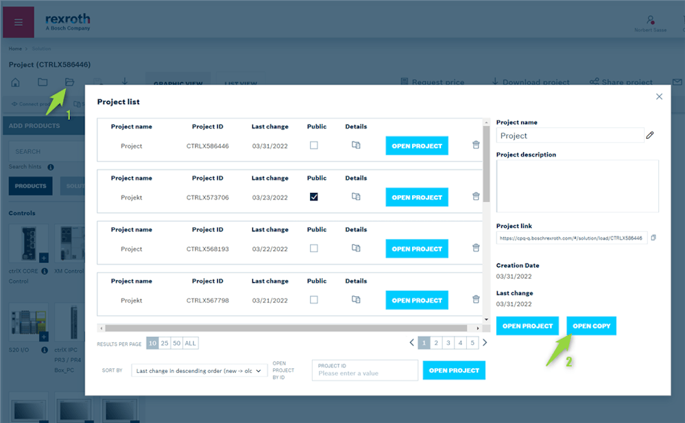This screenshot has height=423, width=685.
Task: Click the project link URL field
Action: (x=572, y=238)
